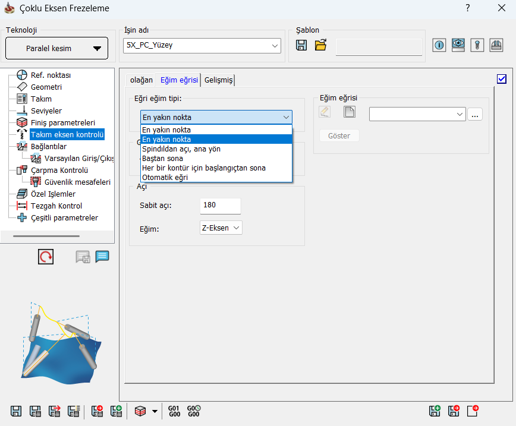The image size is (516, 426).
Task: Click the tree panel horizontal scrollbar
Action: tap(58, 236)
